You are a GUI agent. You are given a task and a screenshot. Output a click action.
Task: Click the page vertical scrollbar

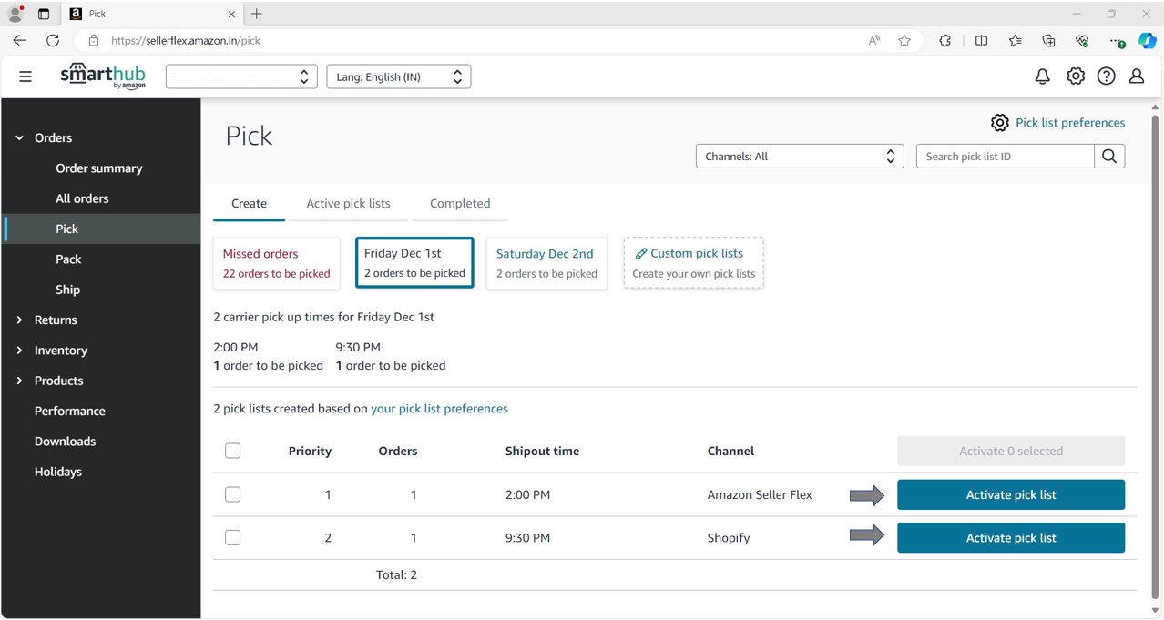(x=1155, y=355)
